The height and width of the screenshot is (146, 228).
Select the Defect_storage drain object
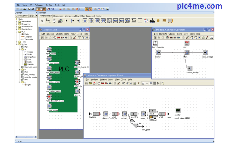190,68
